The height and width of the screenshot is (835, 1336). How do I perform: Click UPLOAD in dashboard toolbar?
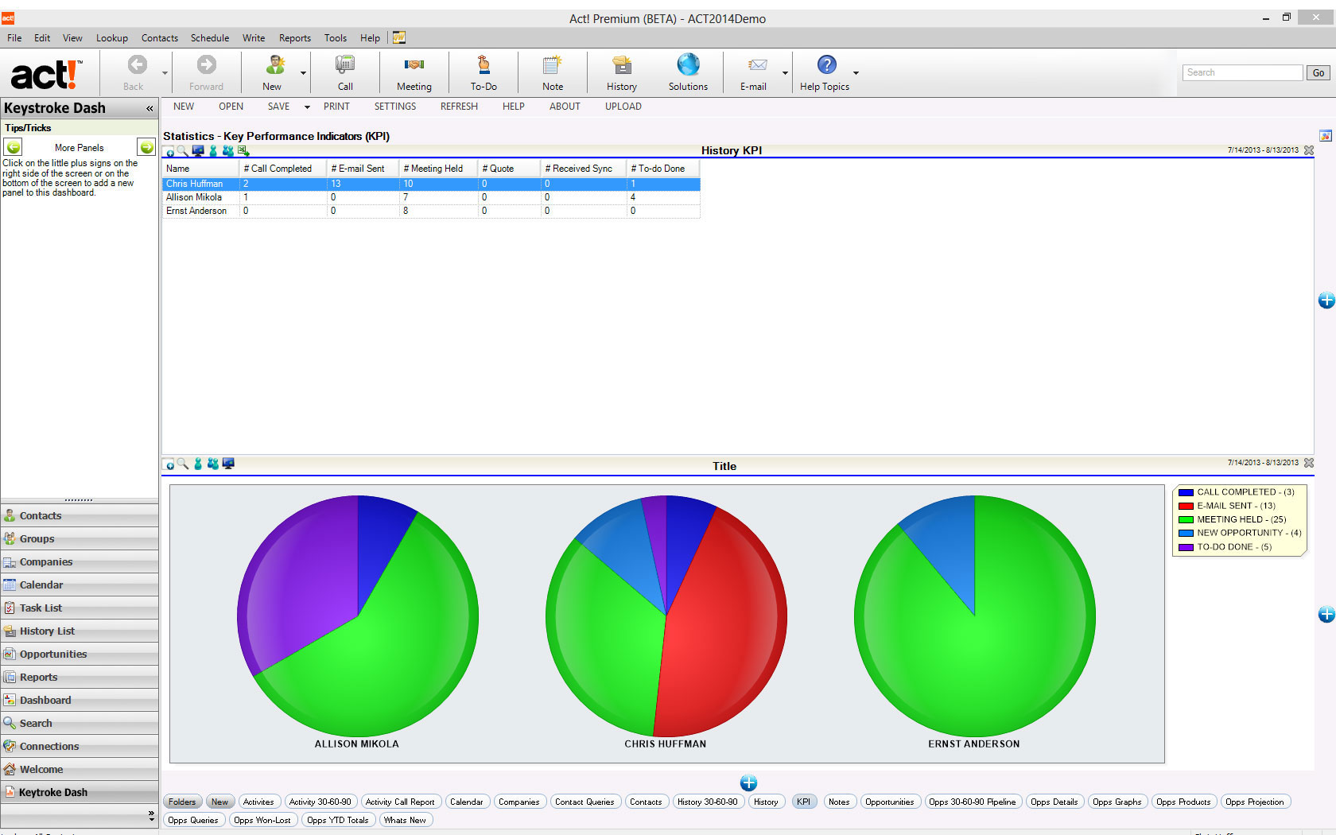[623, 107]
